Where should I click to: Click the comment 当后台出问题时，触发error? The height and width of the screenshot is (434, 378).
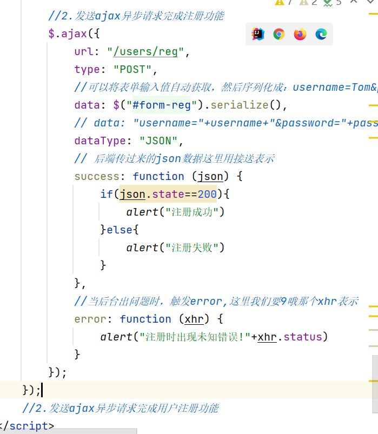point(216,302)
